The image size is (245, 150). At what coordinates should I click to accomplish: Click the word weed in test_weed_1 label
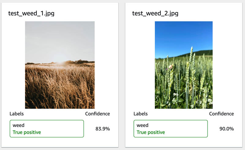point(19,125)
